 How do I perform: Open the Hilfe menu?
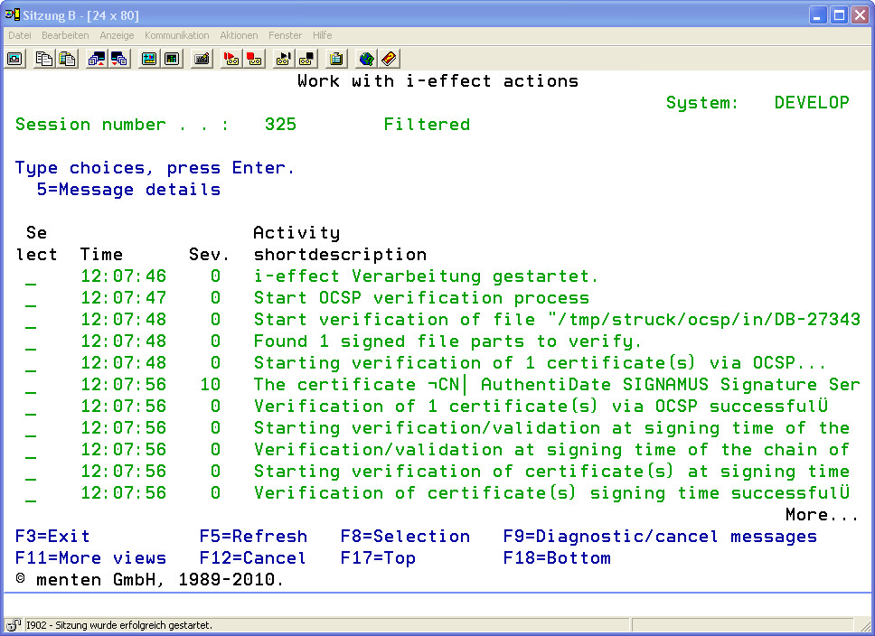tap(322, 35)
